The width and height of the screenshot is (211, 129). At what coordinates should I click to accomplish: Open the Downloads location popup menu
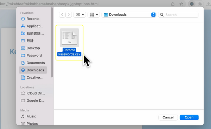point(129,14)
